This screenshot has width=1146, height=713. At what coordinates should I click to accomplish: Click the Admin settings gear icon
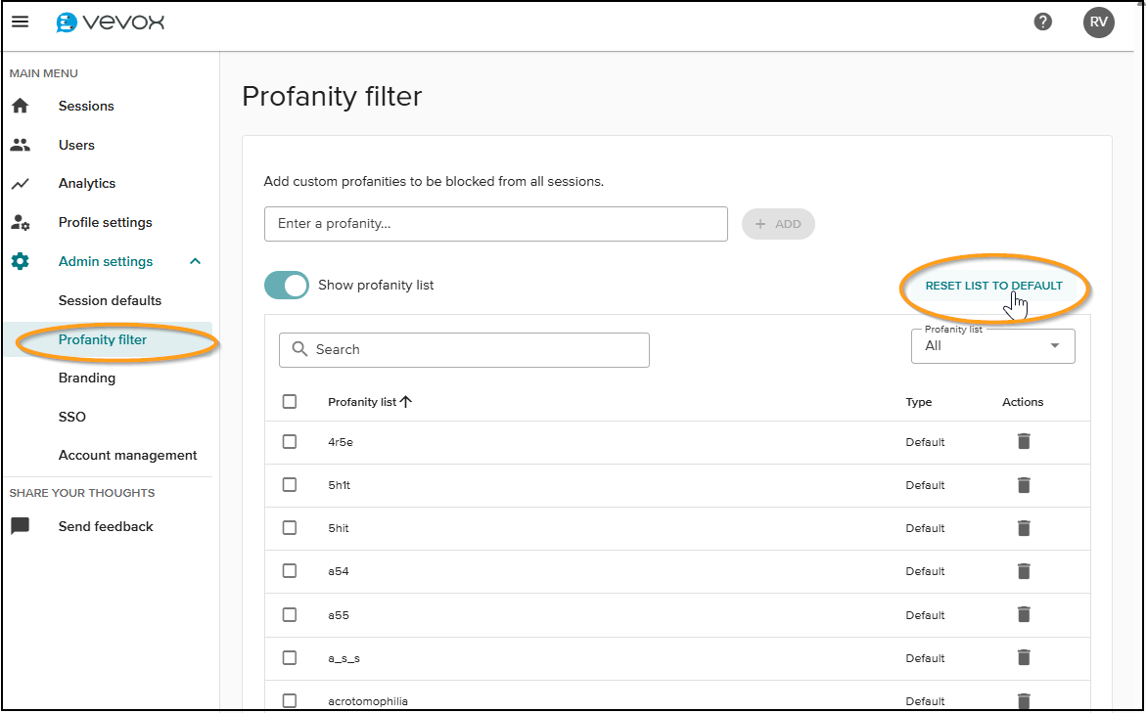tap(21, 261)
